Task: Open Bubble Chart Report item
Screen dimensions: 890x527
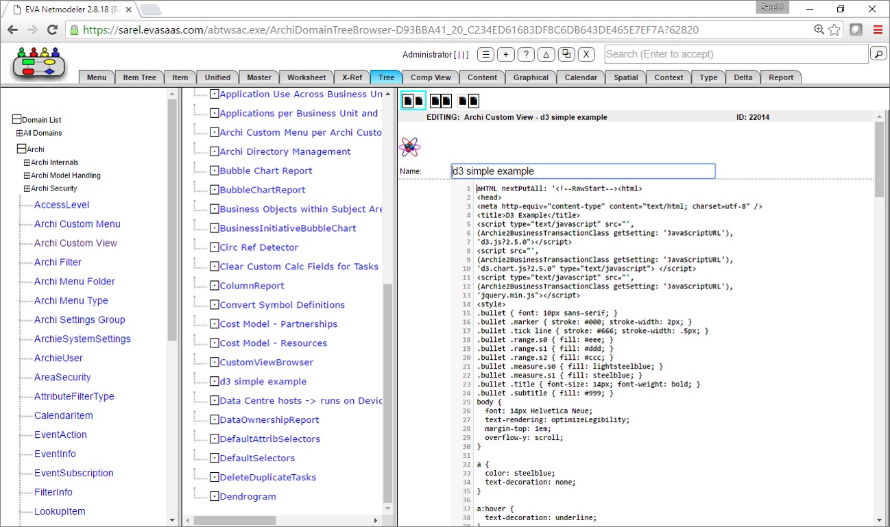Action: [x=266, y=171]
